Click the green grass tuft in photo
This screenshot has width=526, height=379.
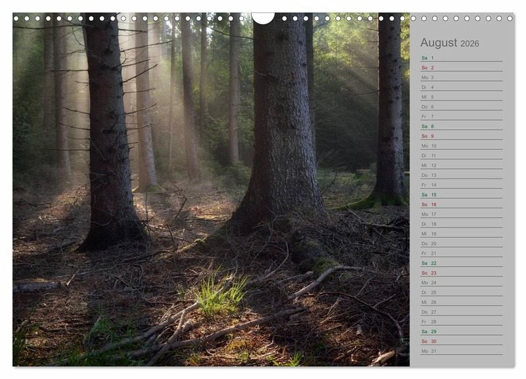[220, 297]
